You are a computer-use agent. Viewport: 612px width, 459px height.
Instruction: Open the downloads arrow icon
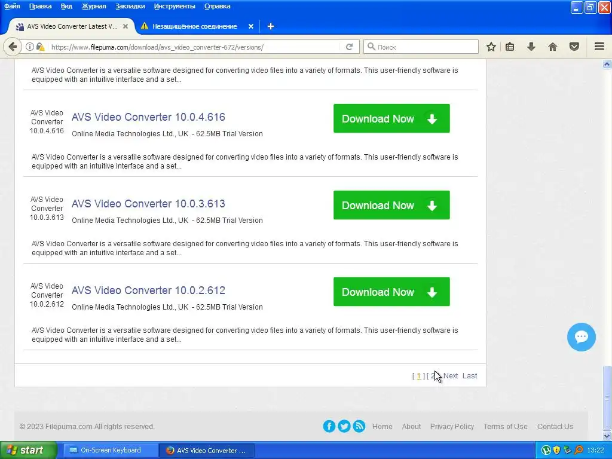coord(531,47)
